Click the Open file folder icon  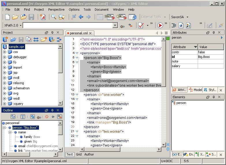click(15, 17)
